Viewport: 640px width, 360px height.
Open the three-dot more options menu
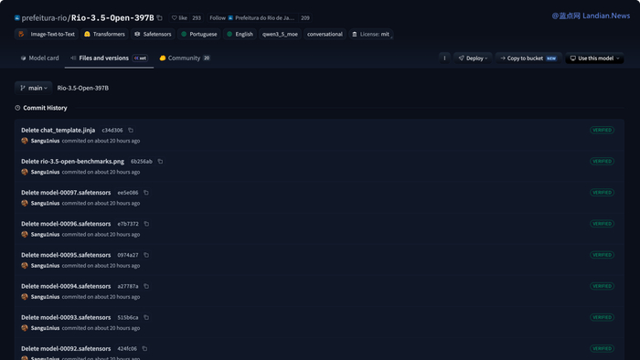(x=444, y=58)
